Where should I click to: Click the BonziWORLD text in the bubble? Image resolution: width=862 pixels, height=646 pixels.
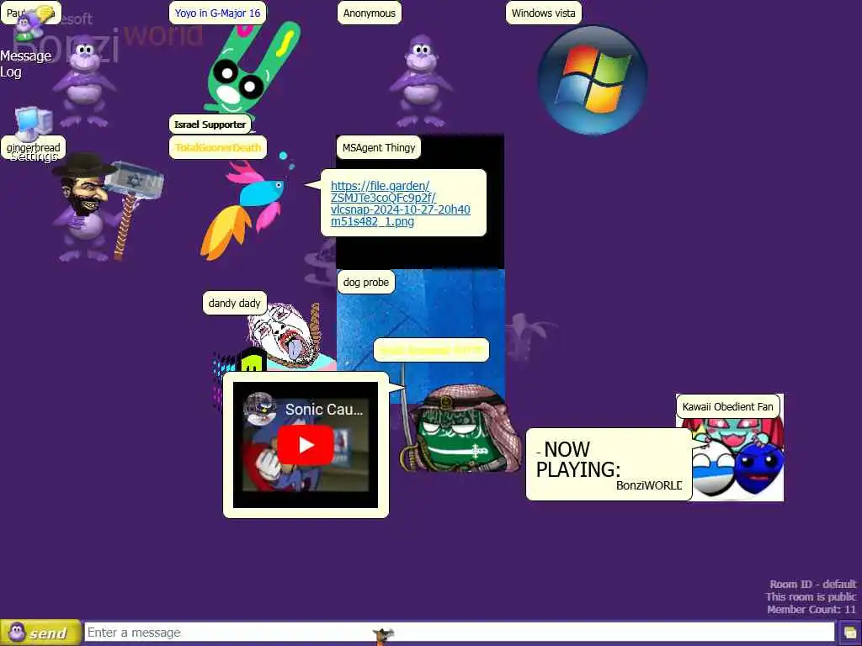tap(649, 485)
